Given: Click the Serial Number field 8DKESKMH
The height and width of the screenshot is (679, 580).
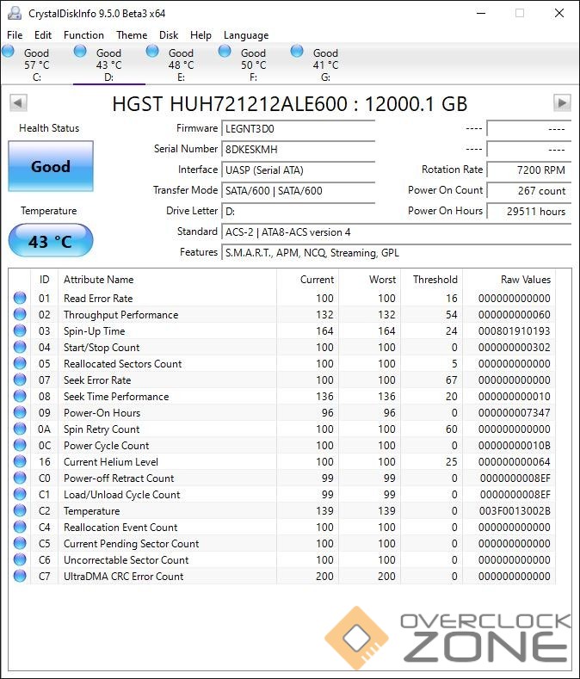Looking at the screenshot, I should [x=298, y=150].
